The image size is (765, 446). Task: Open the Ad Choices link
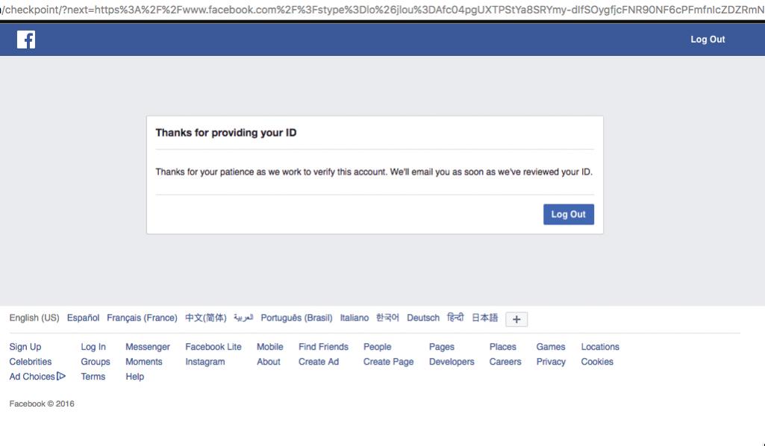coord(32,377)
